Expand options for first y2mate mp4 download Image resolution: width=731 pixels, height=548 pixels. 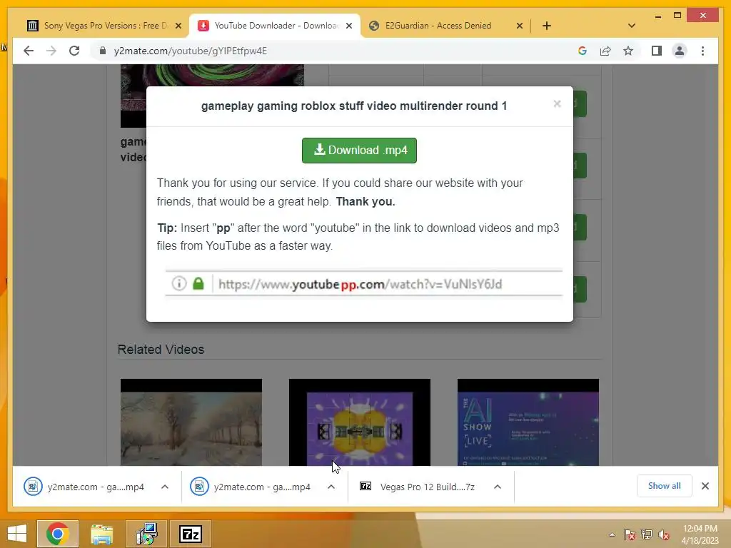coord(165,487)
